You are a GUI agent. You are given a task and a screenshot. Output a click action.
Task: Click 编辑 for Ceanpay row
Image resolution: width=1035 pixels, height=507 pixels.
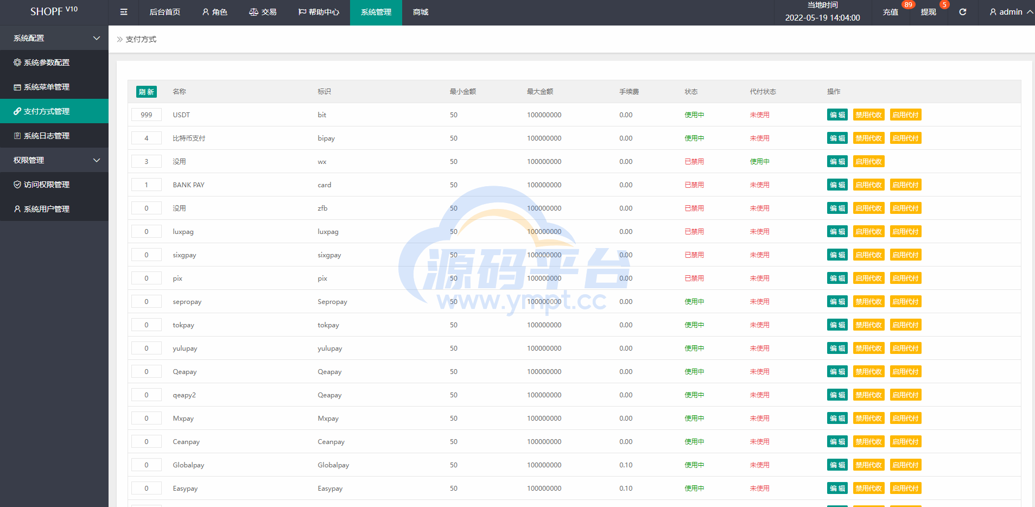(837, 441)
